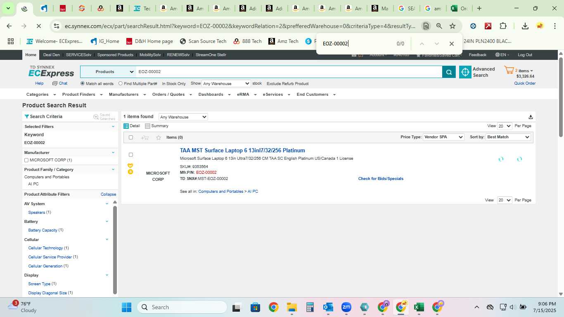Screen dimensions: 564x317
Task: Open the Orders / Quotes menu
Action: coord(172,95)
